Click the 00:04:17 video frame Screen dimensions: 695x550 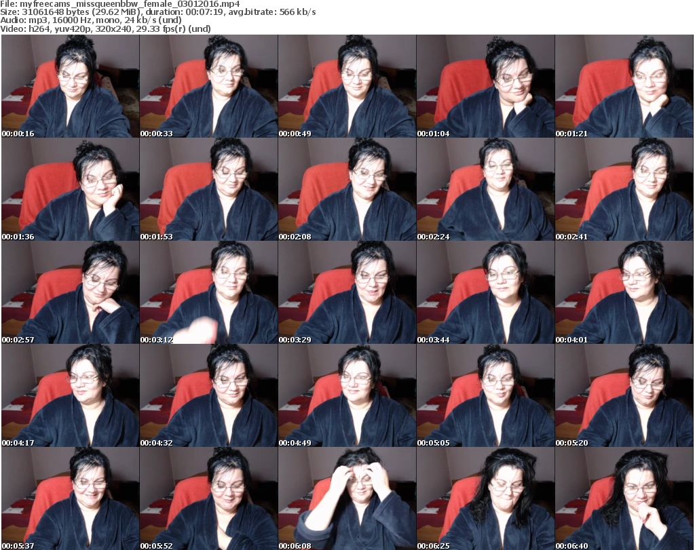(71, 395)
